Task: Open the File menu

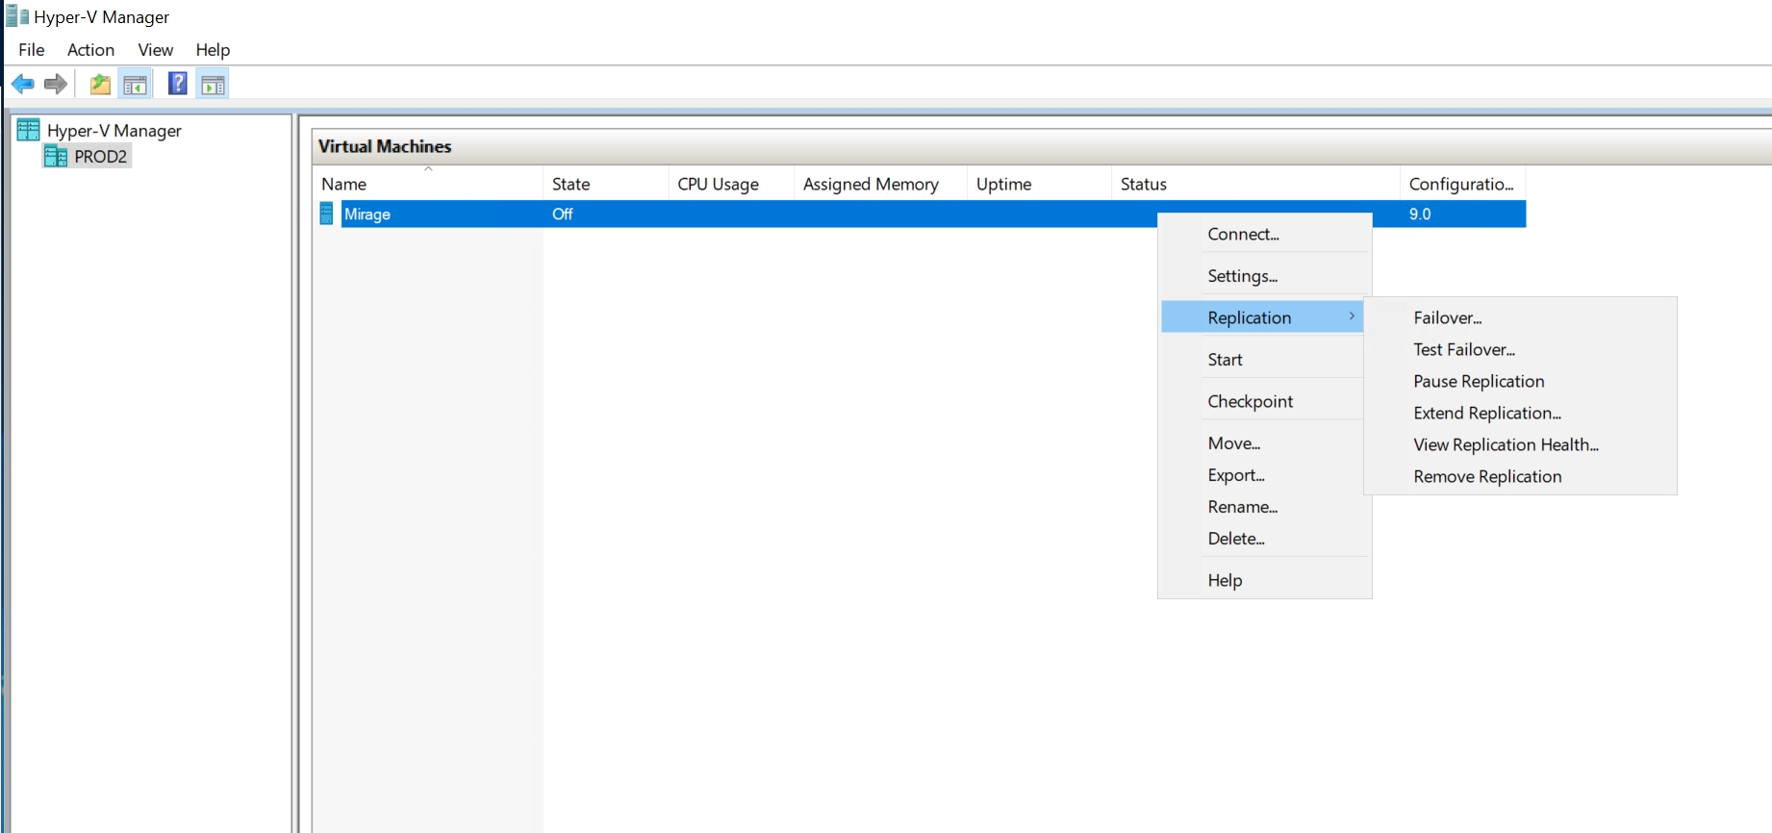Action: [32, 50]
